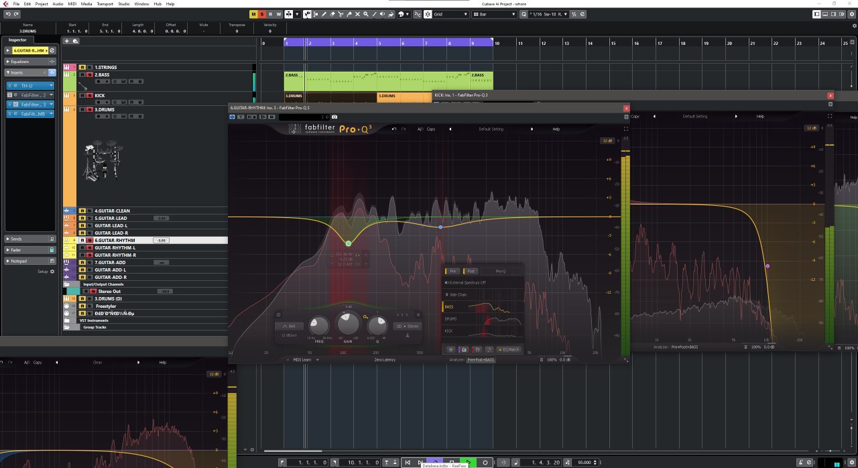The image size is (858, 468).
Task: Select the Range Selection tool
Action: (316, 14)
